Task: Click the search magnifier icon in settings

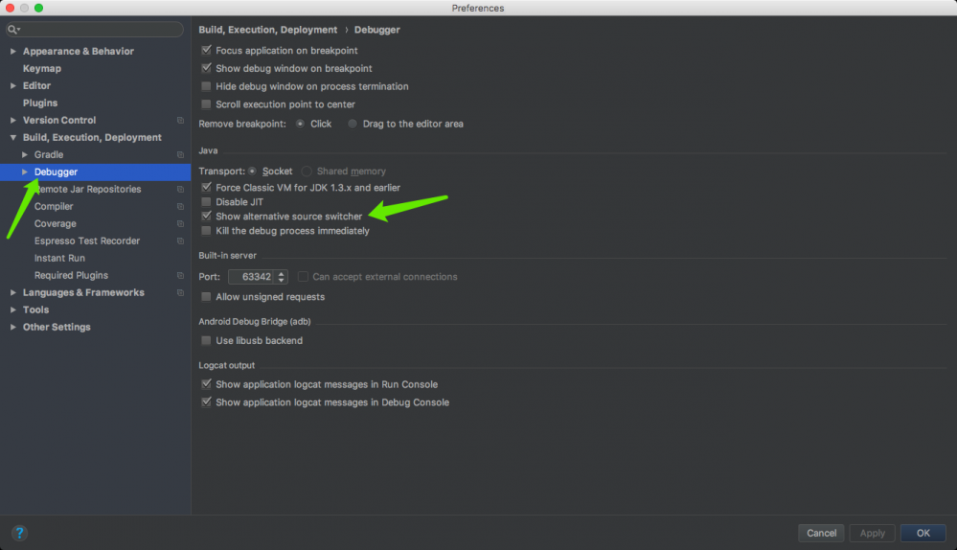Action: tap(13, 30)
